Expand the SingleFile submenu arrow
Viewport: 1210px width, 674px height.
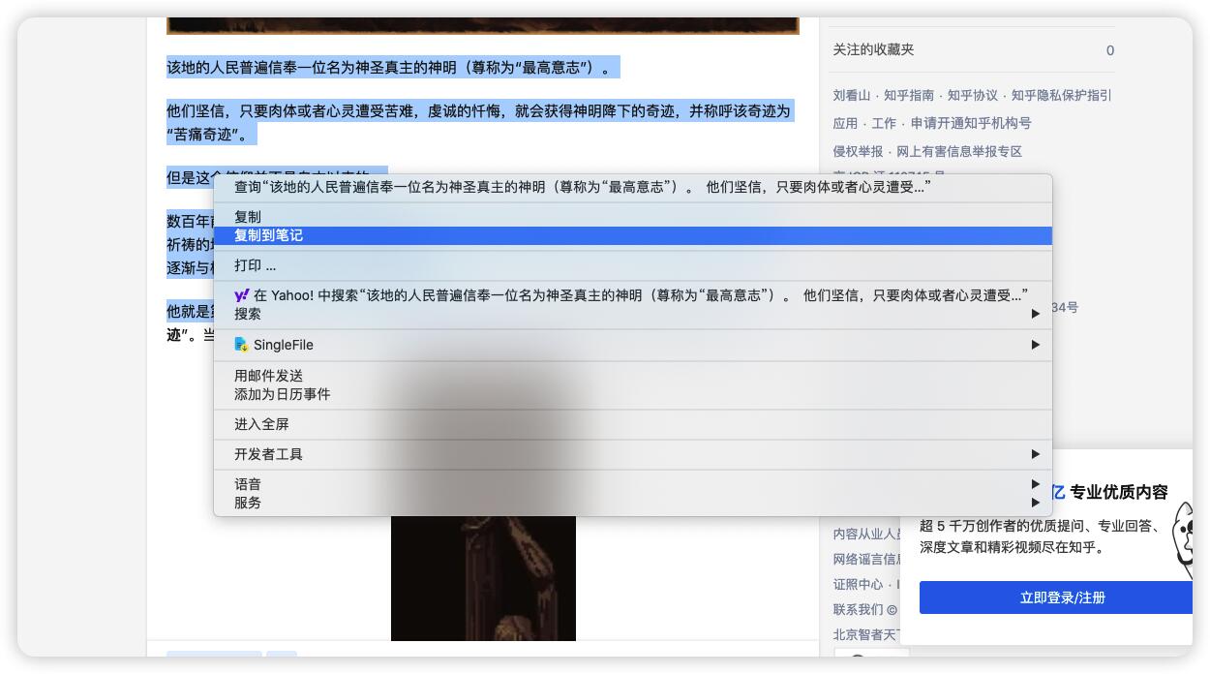coord(1035,345)
